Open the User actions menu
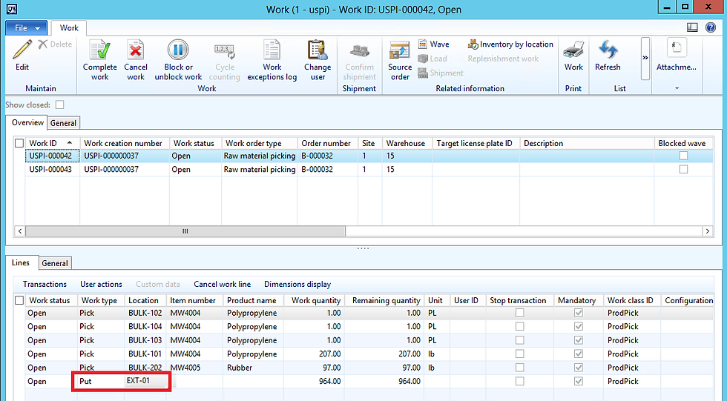This screenshot has height=401, width=727. tap(101, 285)
